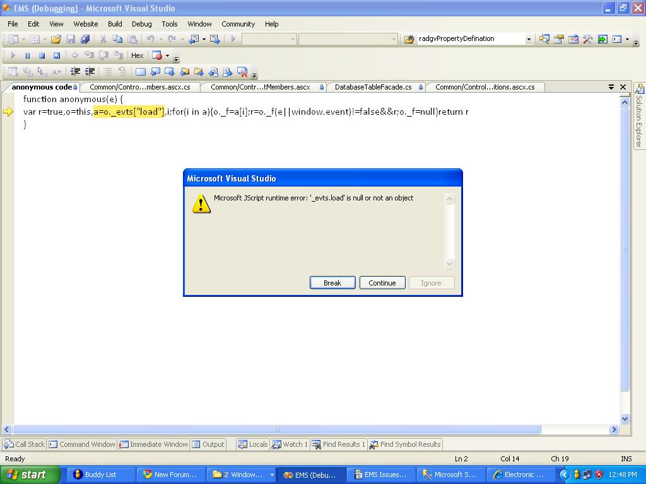This screenshot has height=484, width=646.
Task: Click editor vertical scrollbar down arrow
Action: click(625, 419)
